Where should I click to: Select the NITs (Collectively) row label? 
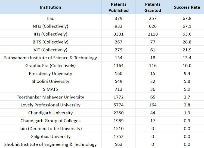(51, 26)
